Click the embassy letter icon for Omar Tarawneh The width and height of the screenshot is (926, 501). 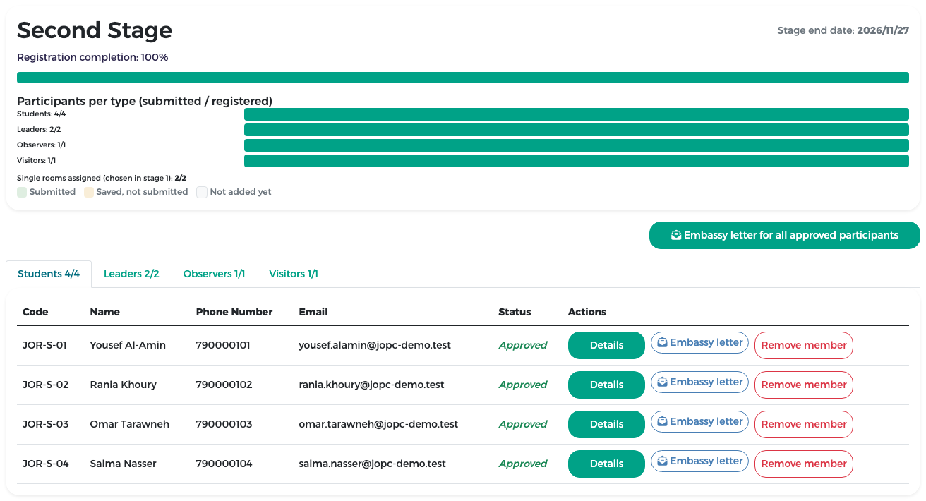pos(662,421)
